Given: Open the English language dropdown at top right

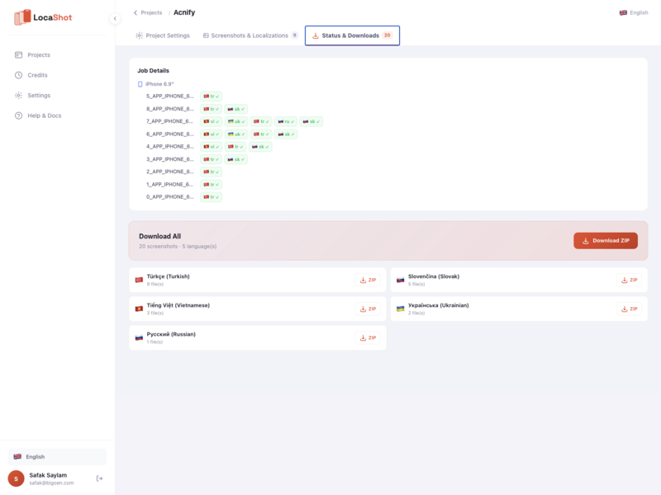Looking at the screenshot, I should tap(633, 12).
